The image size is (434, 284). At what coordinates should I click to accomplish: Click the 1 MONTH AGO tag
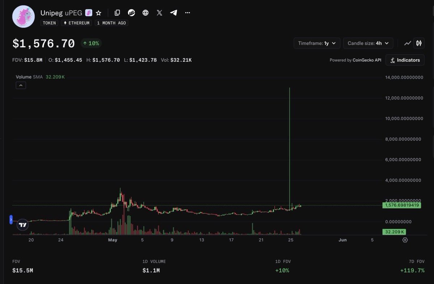point(111,23)
